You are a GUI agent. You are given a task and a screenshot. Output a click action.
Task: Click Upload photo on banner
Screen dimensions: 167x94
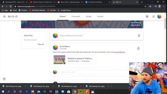(135, 25)
